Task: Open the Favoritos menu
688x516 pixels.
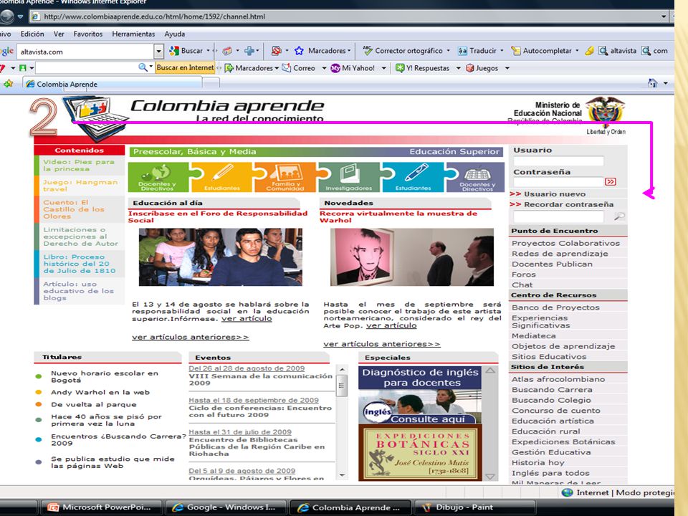Action: [87, 34]
